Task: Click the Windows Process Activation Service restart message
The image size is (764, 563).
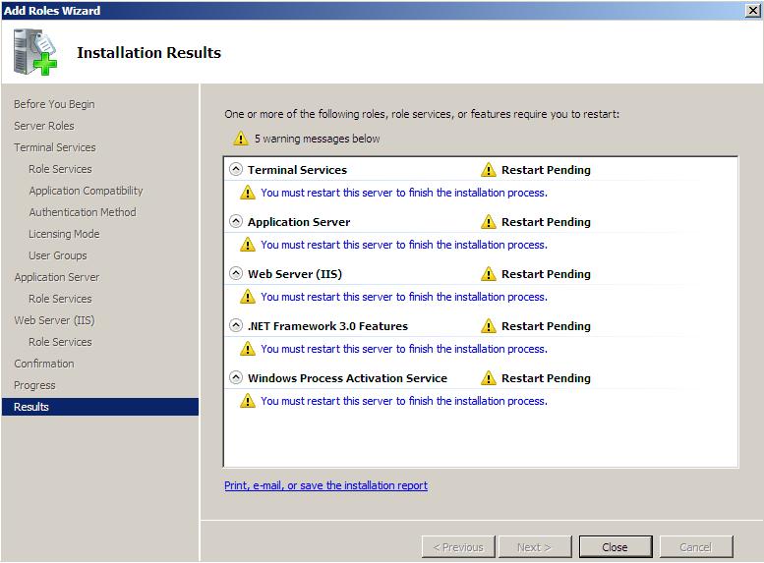Action: point(404,401)
